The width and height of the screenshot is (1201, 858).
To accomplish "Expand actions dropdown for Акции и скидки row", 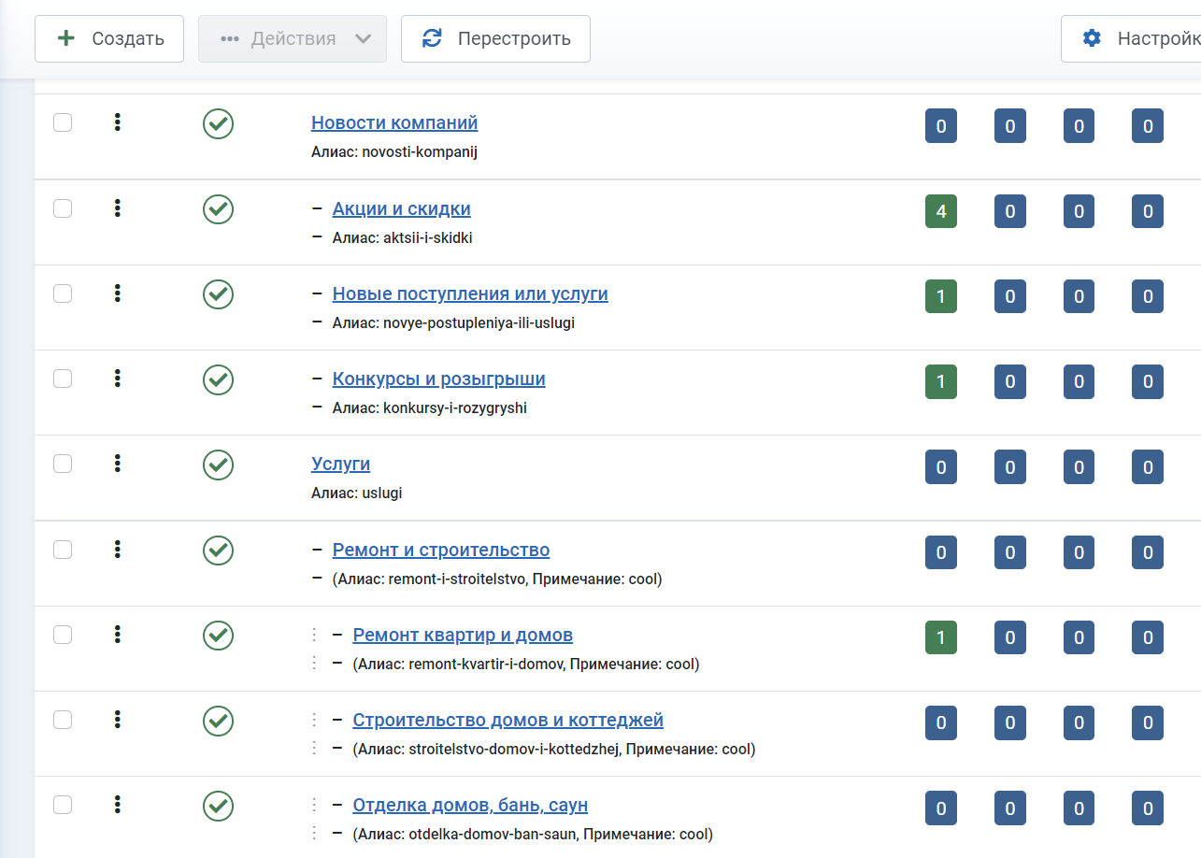I will coord(118,208).
